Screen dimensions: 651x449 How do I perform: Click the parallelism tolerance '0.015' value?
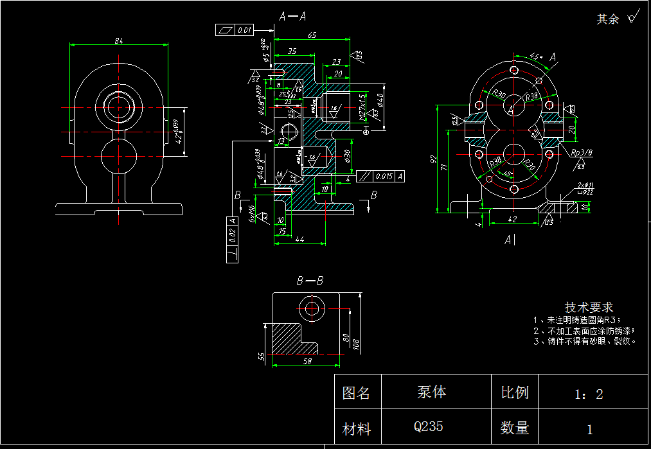click(x=384, y=177)
